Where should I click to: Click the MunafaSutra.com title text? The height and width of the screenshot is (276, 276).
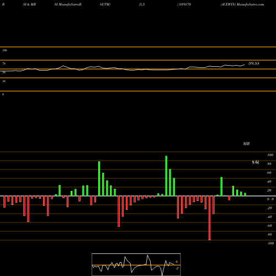(x=250, y=4)
